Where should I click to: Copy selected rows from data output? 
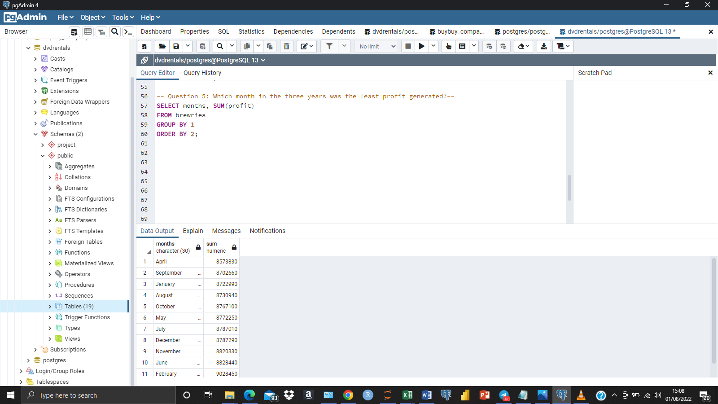(x=247, y=46)
